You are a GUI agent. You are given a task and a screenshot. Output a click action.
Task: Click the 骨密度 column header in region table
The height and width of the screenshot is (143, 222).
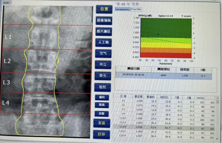pyautogui.click(x=138, y=97)
